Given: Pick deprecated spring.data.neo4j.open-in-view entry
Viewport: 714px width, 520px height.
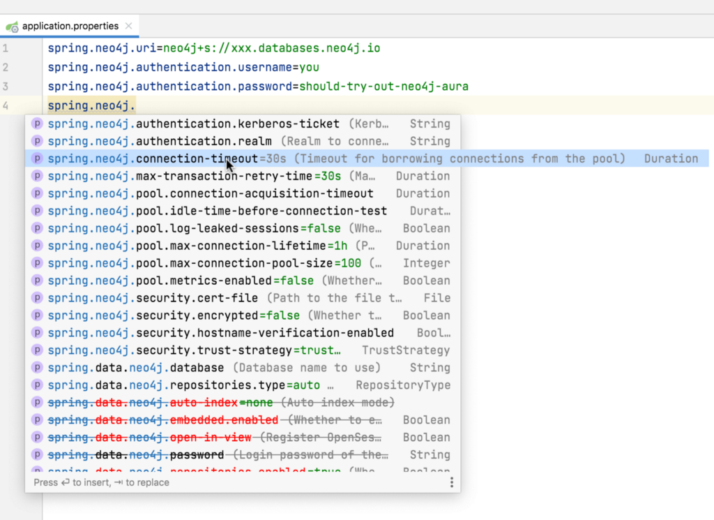Looking at the screenshot, I should [x=243, y=438].
